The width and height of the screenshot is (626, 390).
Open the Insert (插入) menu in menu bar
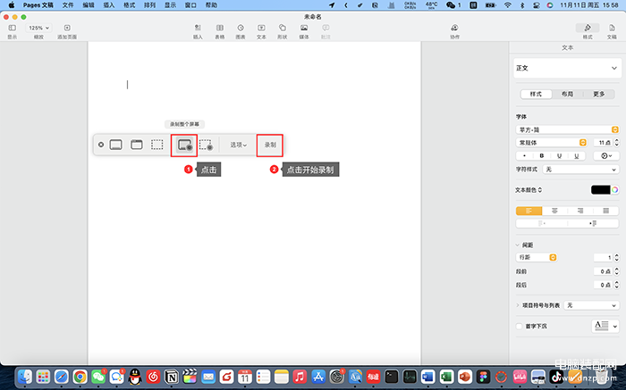coord(108,5)
